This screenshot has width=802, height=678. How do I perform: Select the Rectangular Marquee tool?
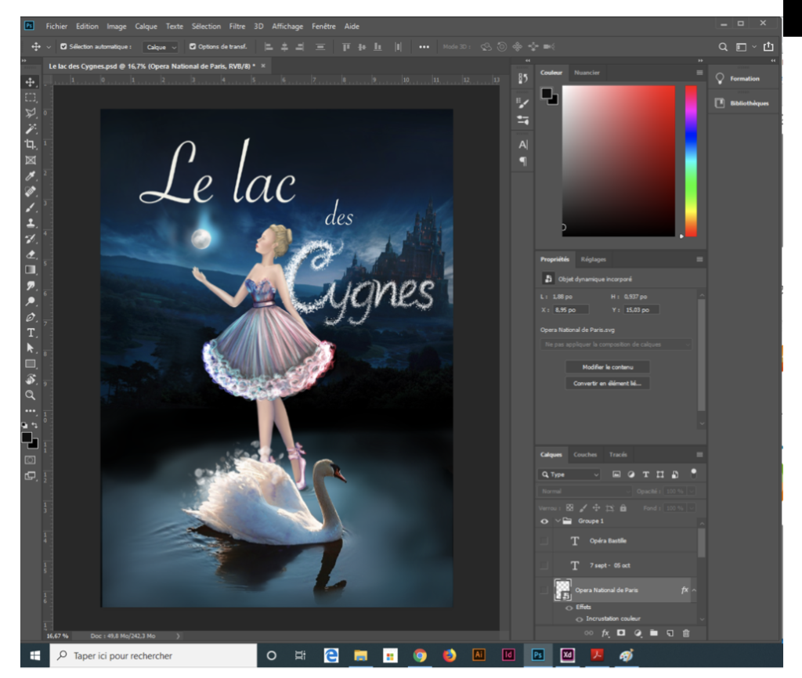pos(31,98)
